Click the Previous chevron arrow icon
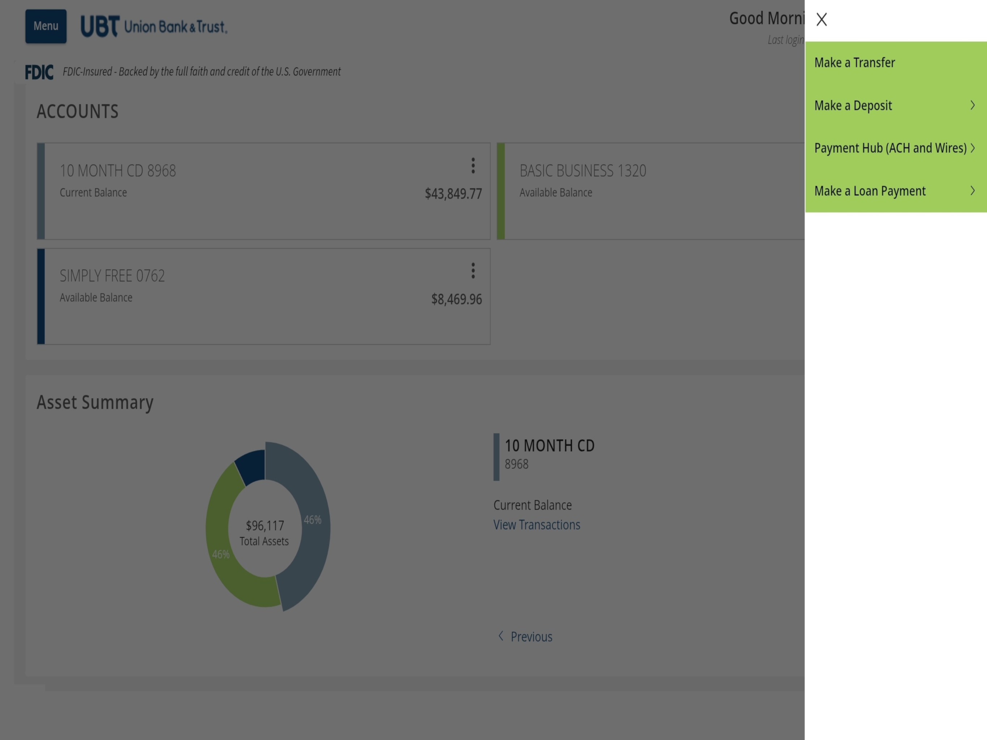Image resolution: width=987 pixels, height=740 pixels. 501,636
